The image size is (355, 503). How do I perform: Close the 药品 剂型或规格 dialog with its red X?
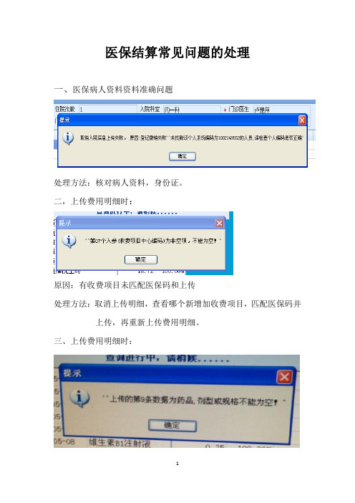click(x=285, y=377)
